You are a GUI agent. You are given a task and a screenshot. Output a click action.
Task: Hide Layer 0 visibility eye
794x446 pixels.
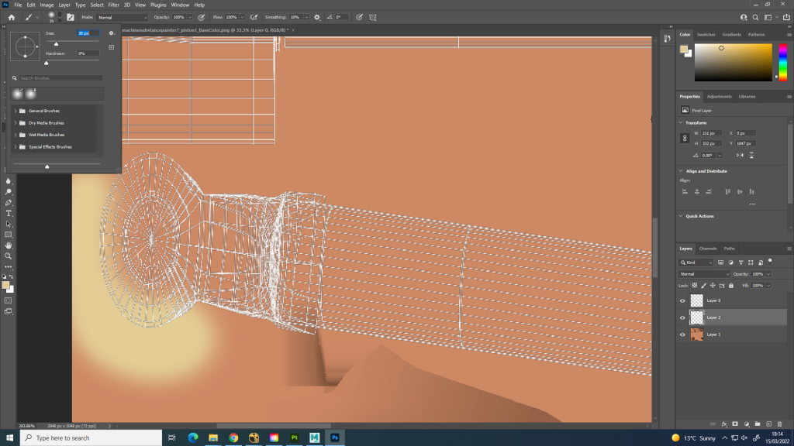682,301
